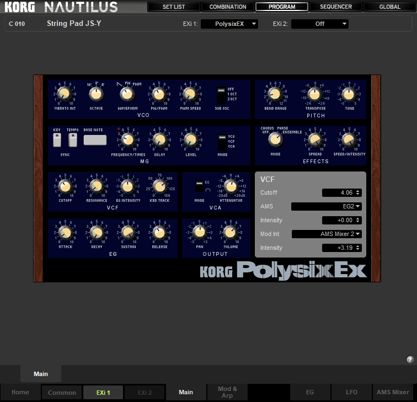Select the EXi 1 bottom tab
Viewport: 417px width, 402px height.
tap(103, 393)
